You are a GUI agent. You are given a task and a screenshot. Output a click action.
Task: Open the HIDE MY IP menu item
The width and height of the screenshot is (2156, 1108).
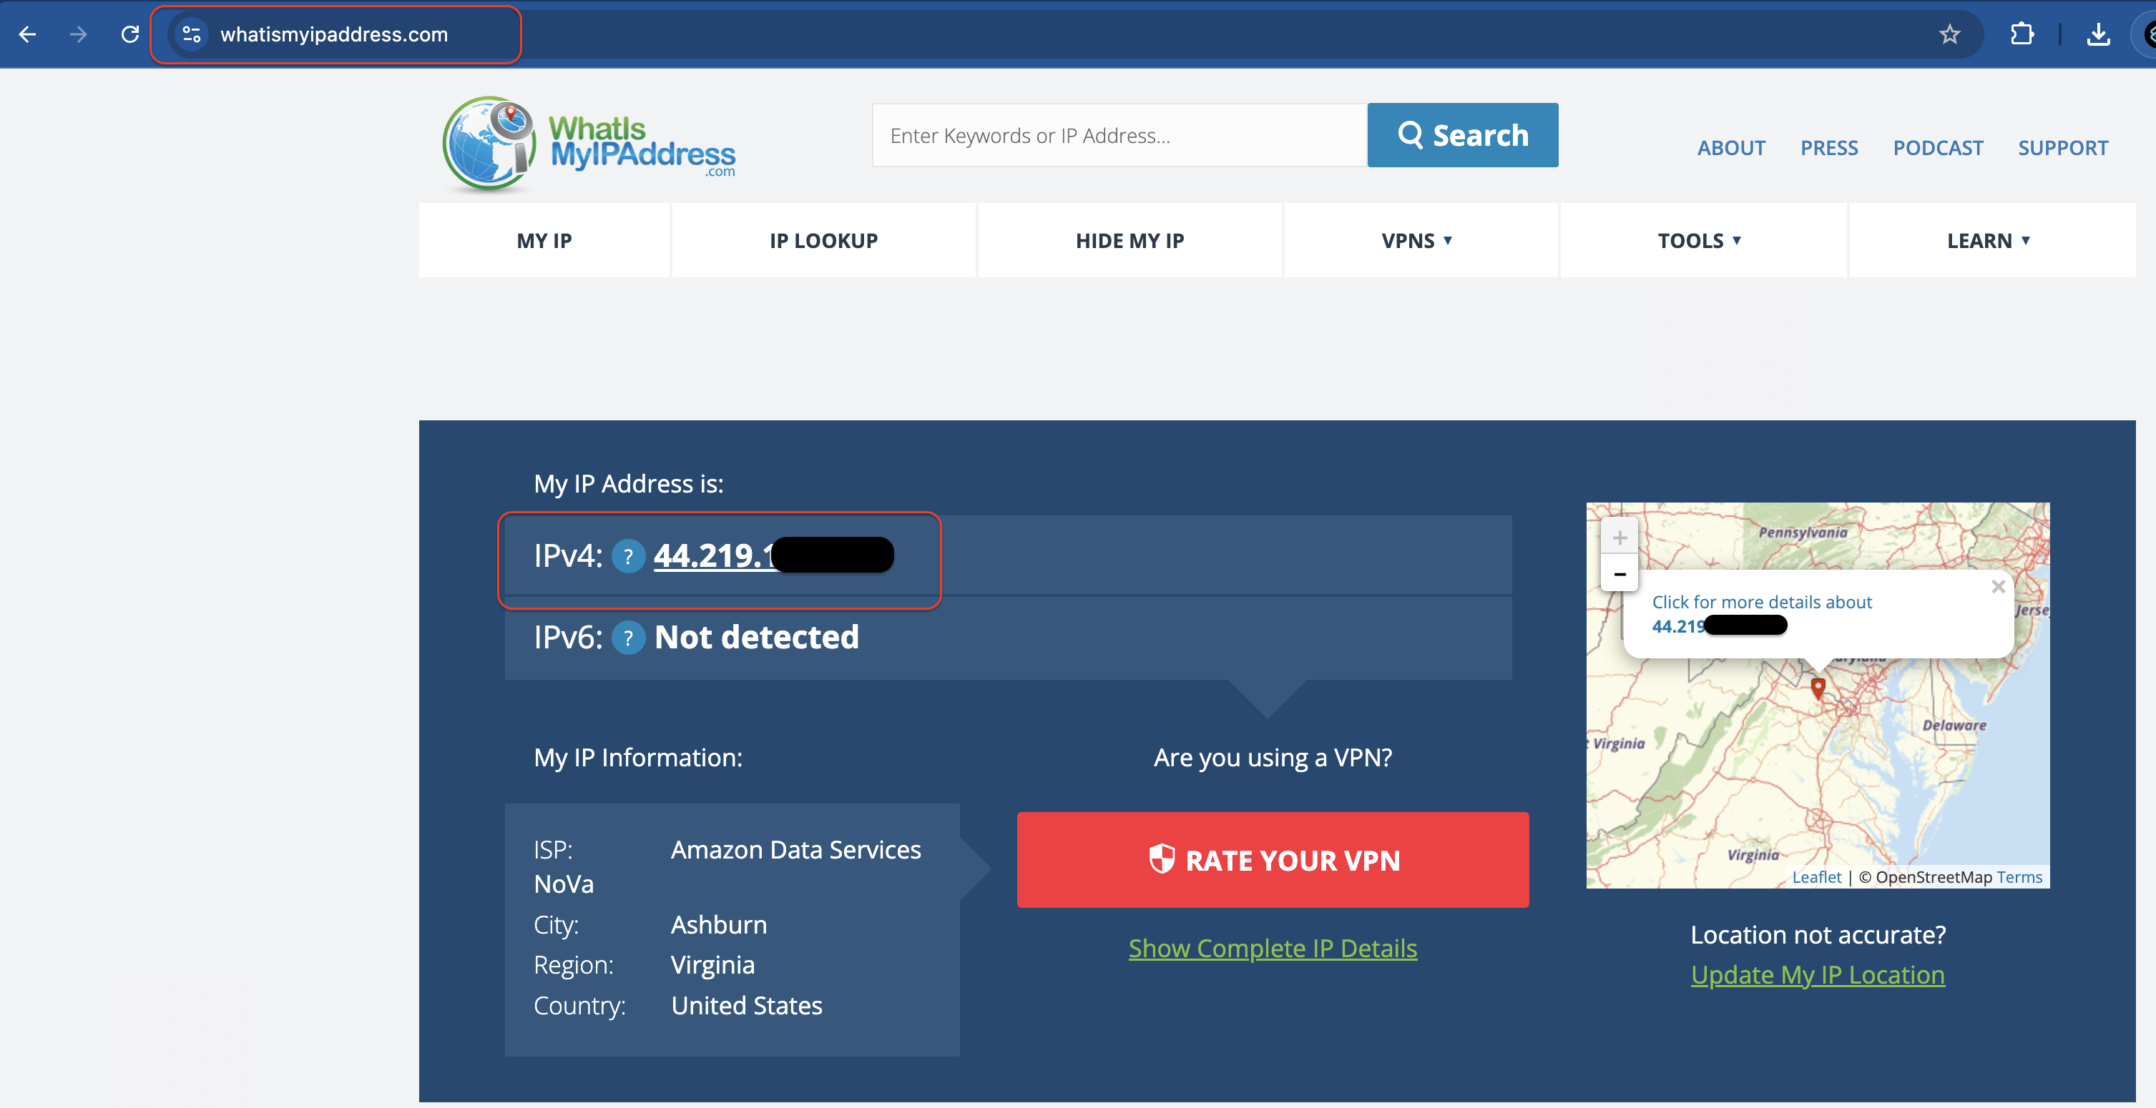click(1129, 241)
